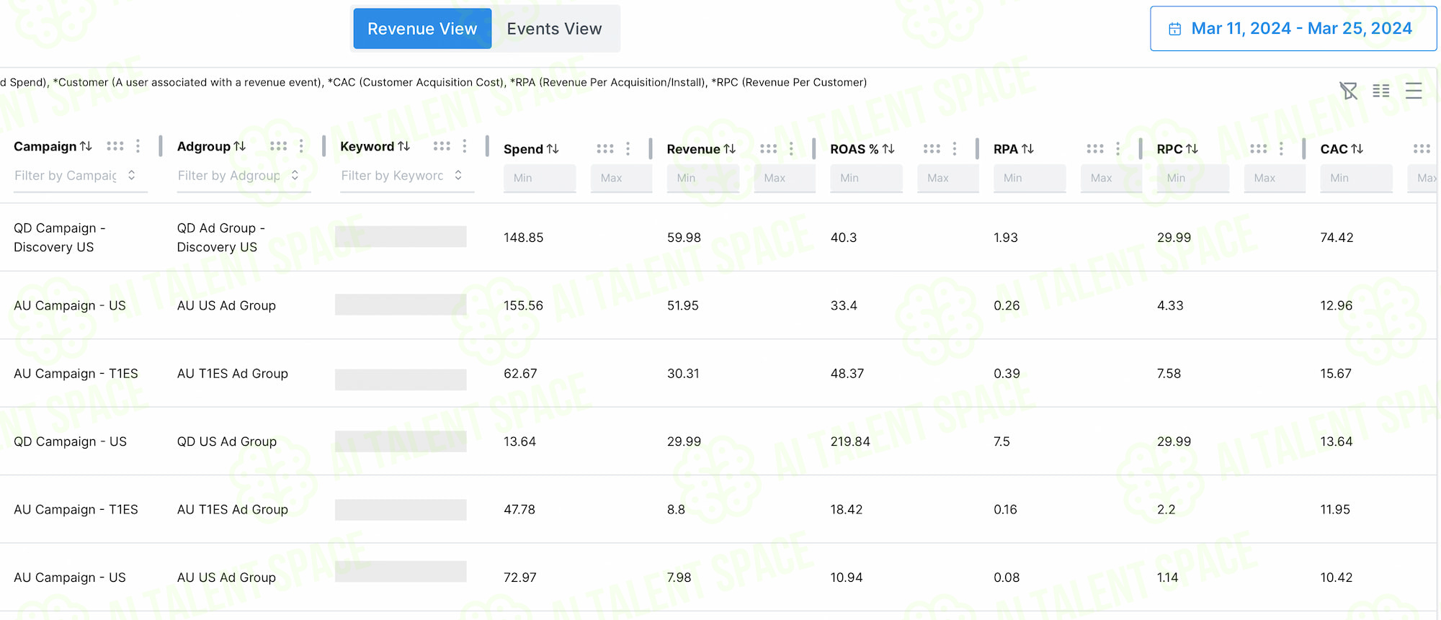Click RPA Min filter field

click(1030, 178)
